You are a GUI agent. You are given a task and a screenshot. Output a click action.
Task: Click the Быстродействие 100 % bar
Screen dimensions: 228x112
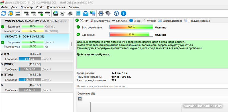(131, 27)
